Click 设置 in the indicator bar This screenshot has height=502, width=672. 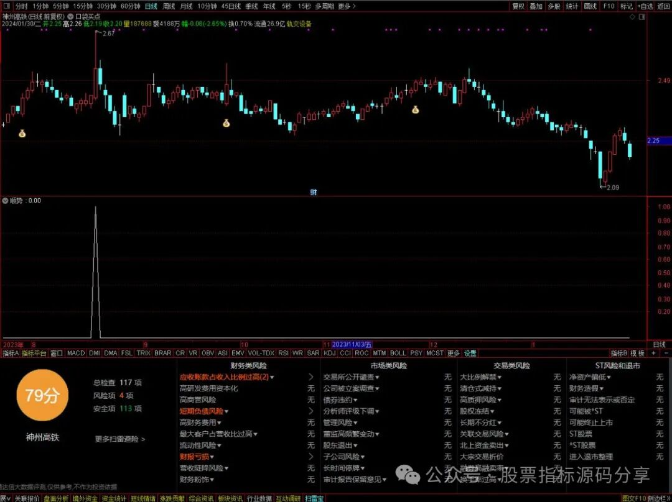pyautogui.click(x=470, y=353)
